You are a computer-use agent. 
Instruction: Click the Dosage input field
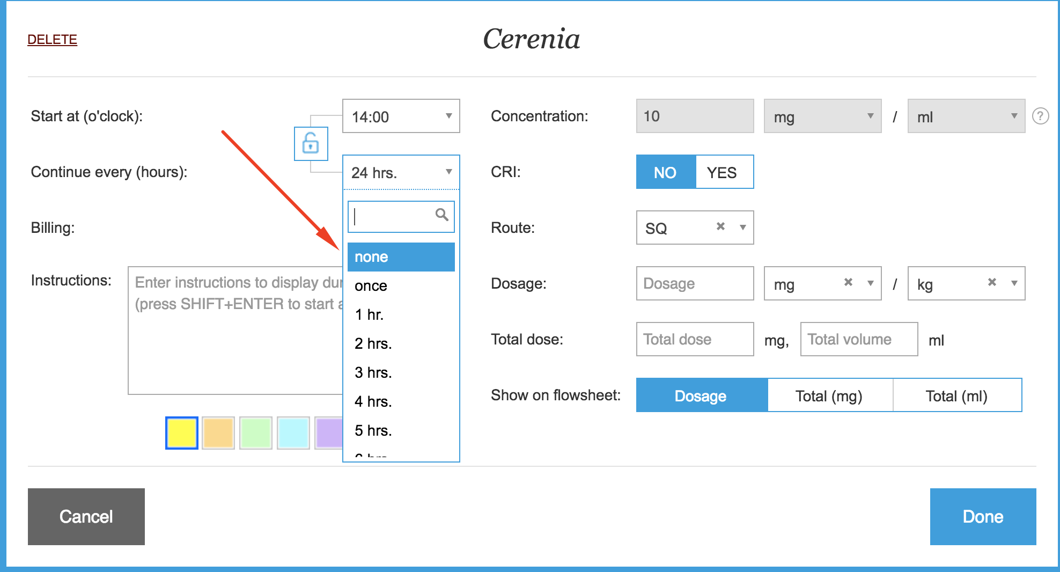point(695,283)
